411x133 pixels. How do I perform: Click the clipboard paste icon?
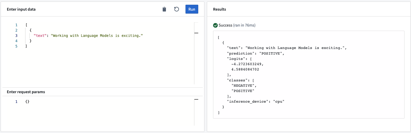[164, 9]
